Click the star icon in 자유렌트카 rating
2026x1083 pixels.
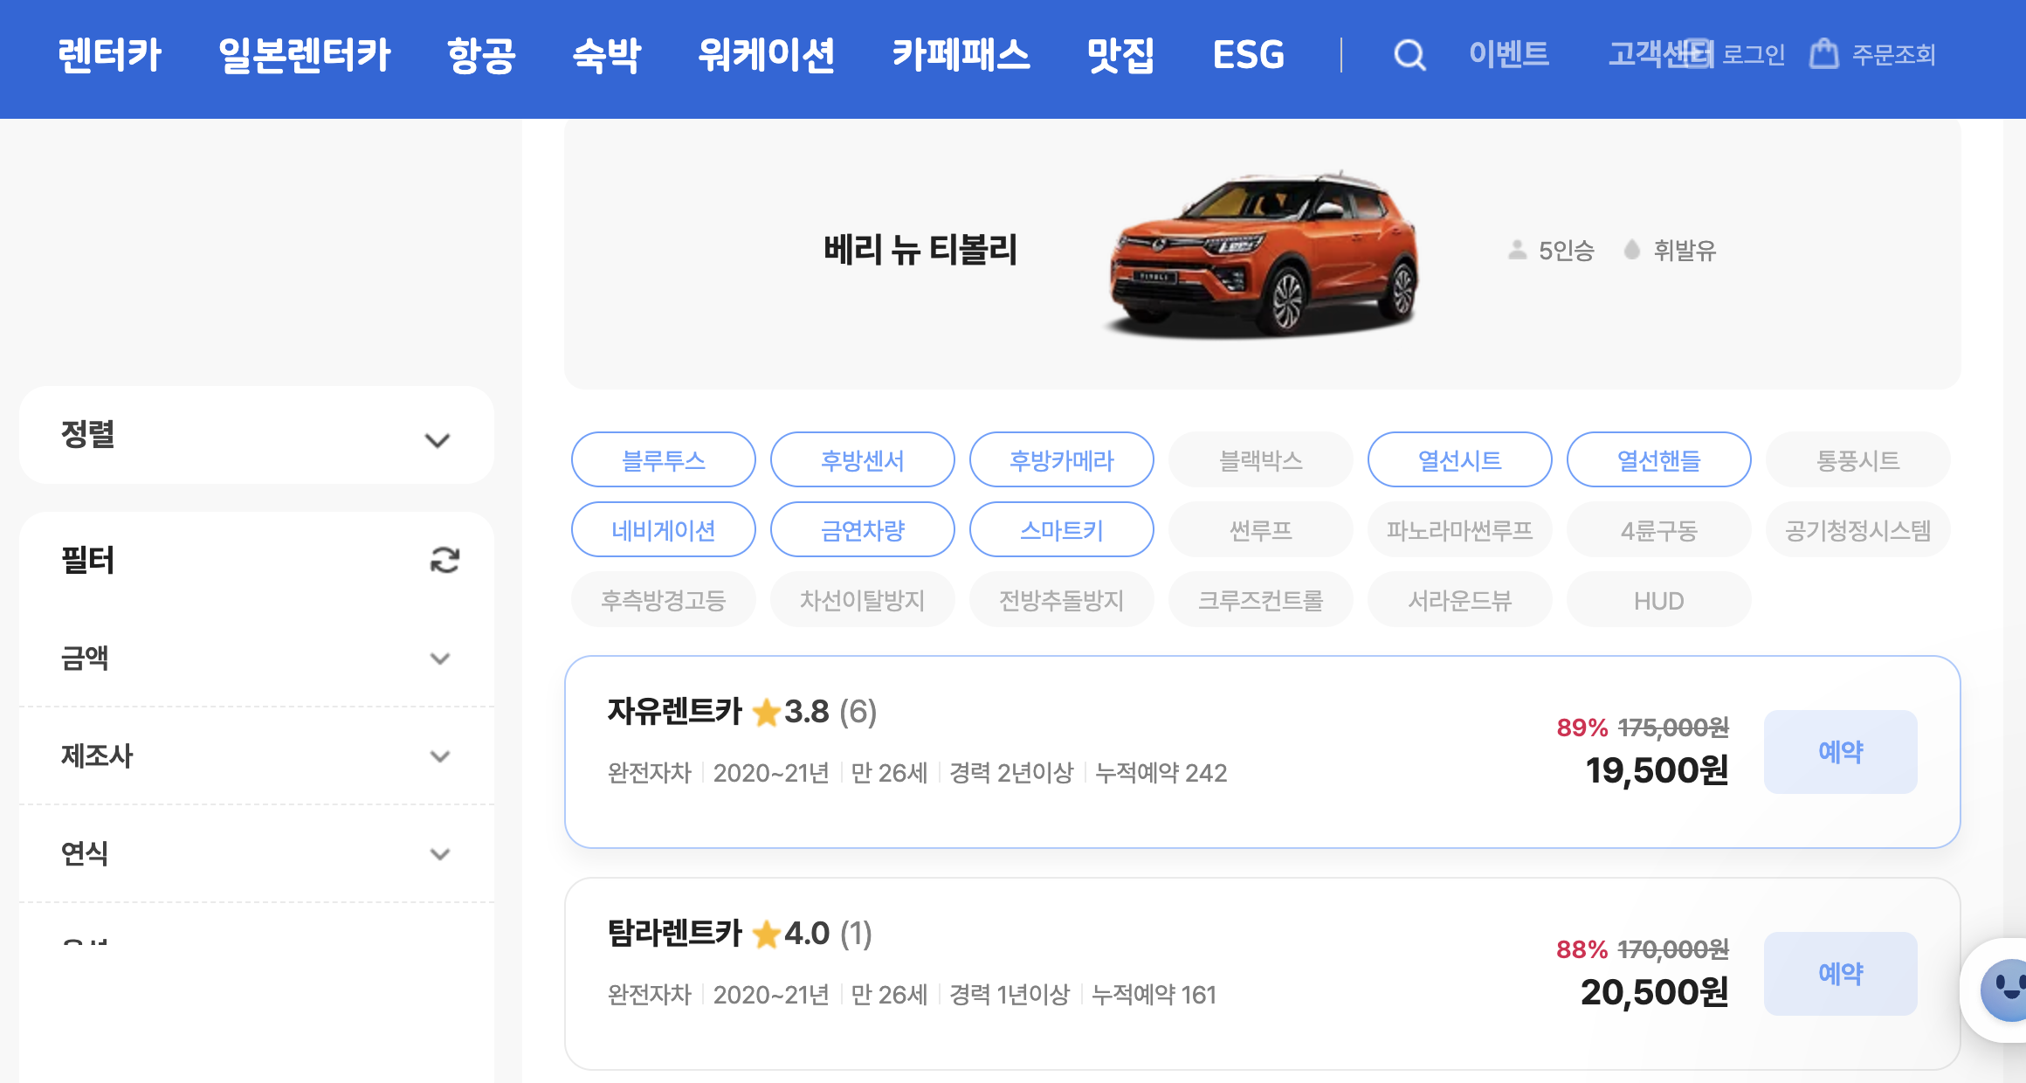pos(766,714)
